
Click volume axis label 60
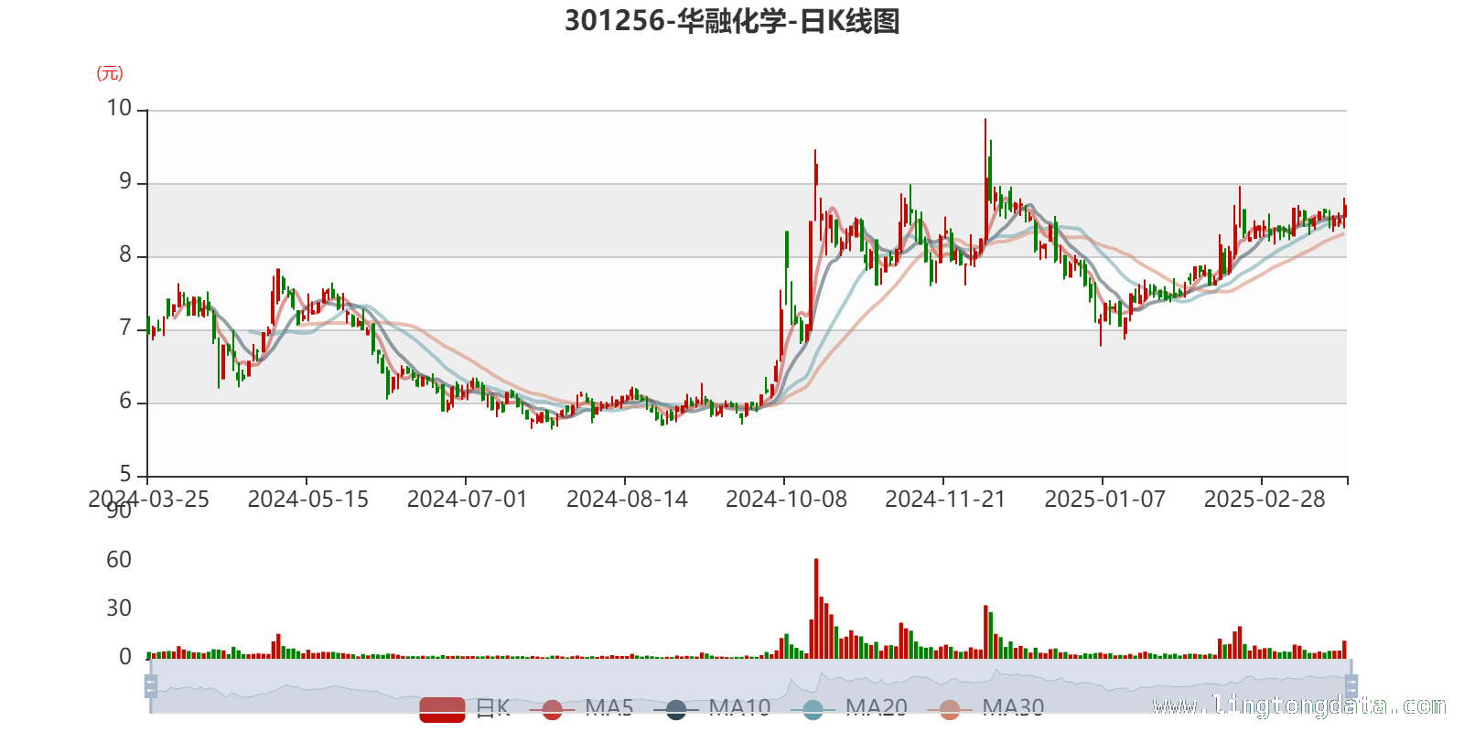tap(119, 560)
